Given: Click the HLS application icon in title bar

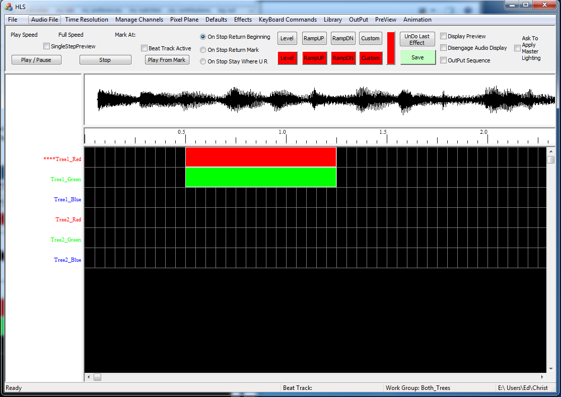Looking at the screenshot, I should (x=9, y=7).
